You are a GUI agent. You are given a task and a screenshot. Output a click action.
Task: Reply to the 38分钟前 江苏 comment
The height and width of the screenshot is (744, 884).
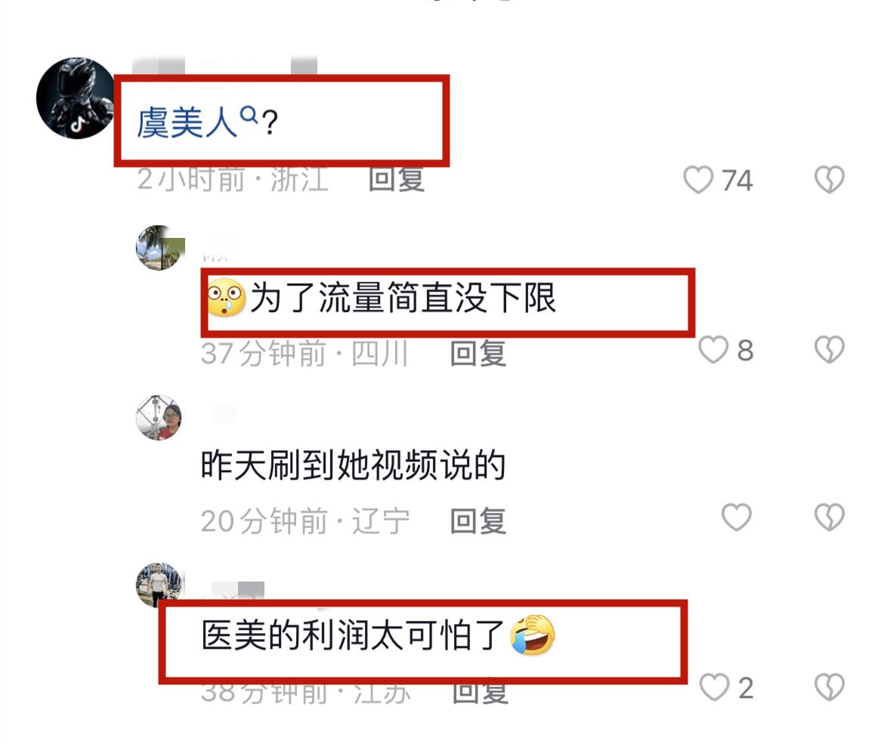pyautogui.click(x=480, y=692)
